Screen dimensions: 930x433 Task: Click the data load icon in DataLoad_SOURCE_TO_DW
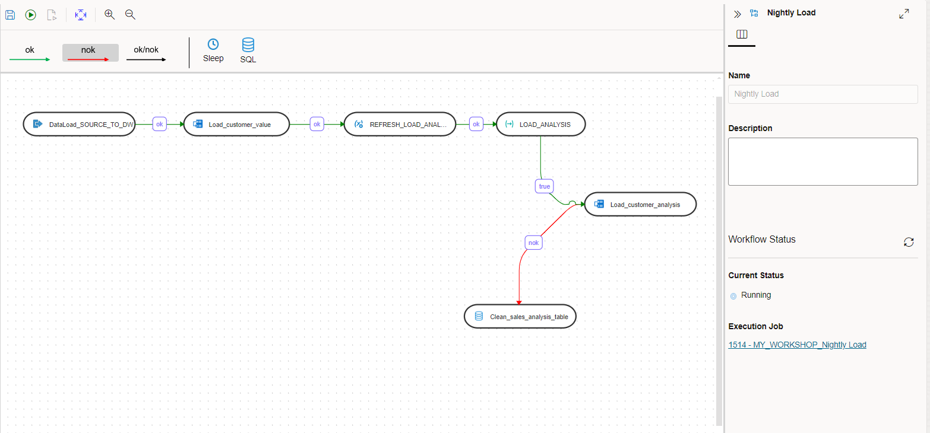coord(37,124)
